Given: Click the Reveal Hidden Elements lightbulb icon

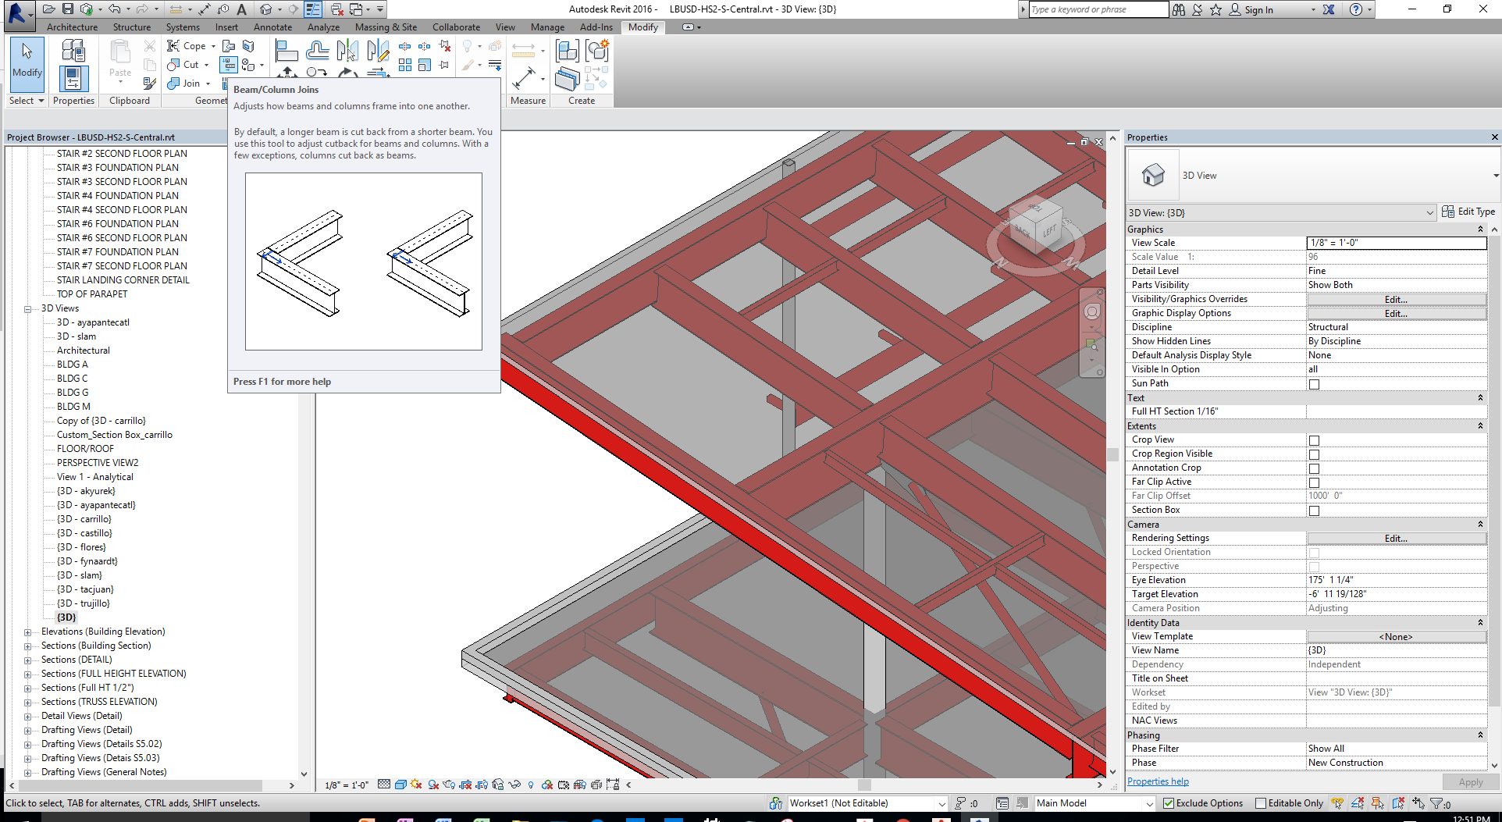Looking at the screenshot, I should point(531,785).
